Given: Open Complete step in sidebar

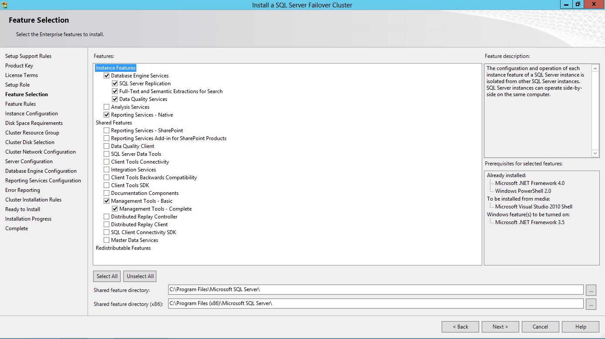Looking at the screenshot, I should (x=17, y=228).
